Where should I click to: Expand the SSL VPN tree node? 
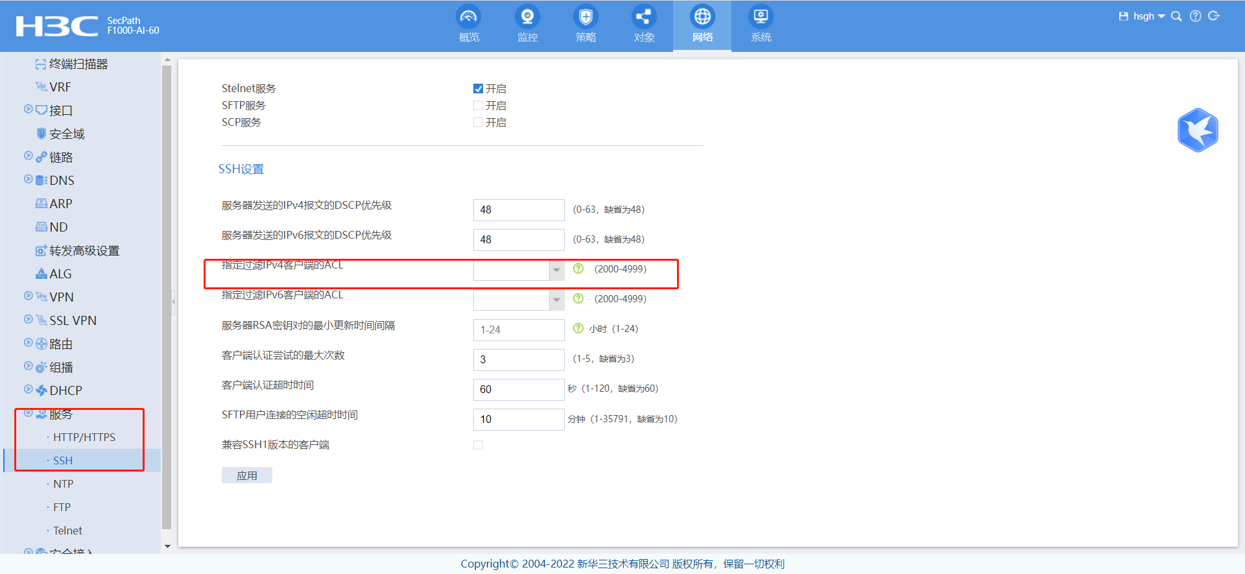click(x=28, y=319)
